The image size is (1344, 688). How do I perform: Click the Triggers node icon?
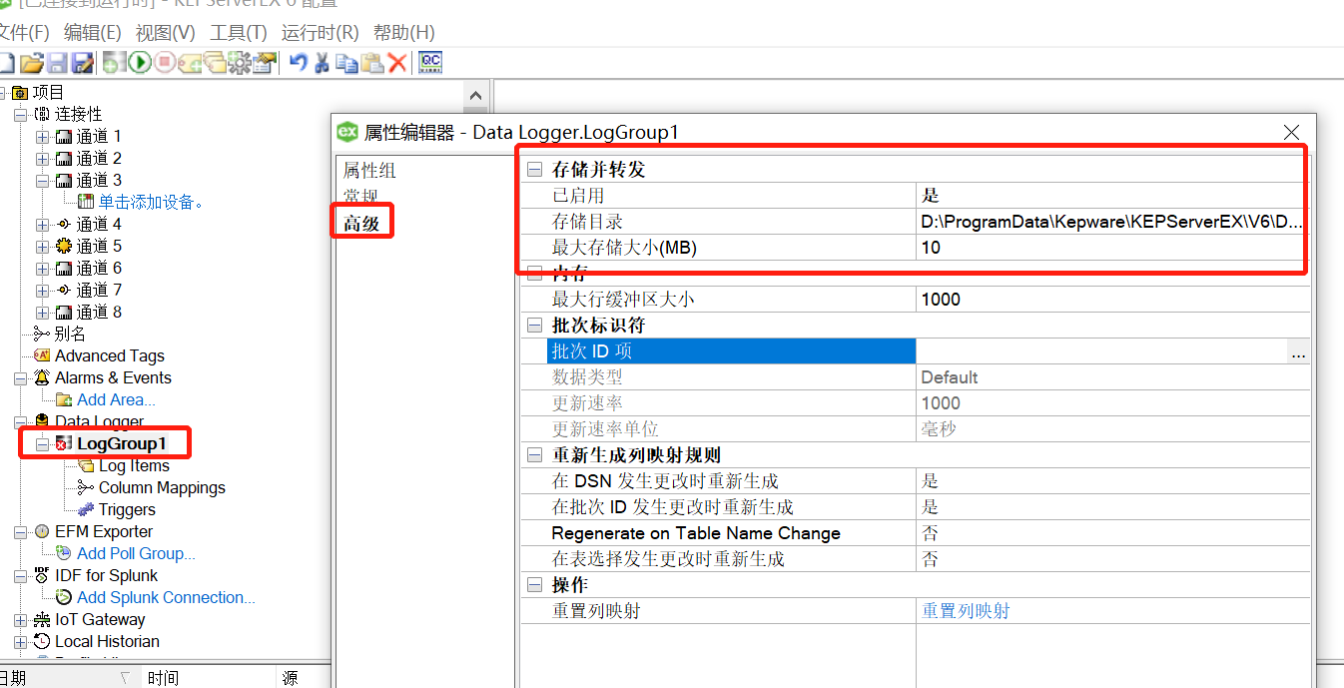[86, 509]
